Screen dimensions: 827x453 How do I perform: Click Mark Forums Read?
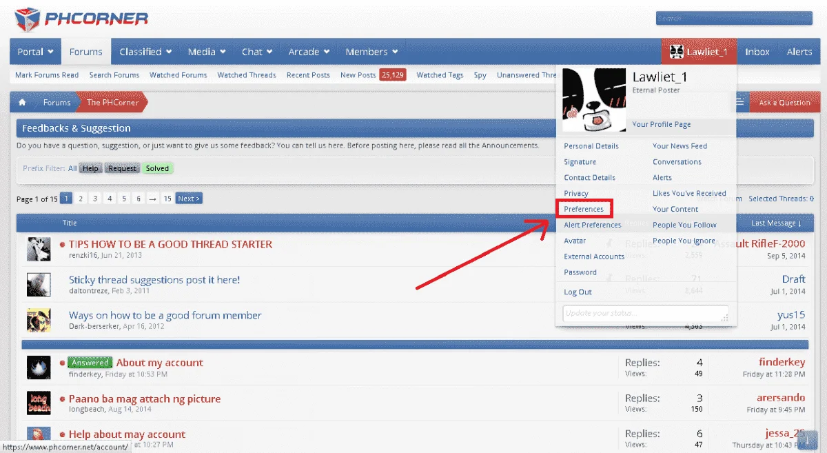(x=47, y=75)
